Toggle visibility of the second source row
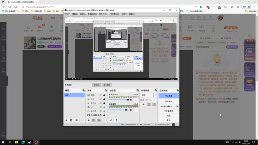This screenshot has width=258, height=145. [101, 99]
